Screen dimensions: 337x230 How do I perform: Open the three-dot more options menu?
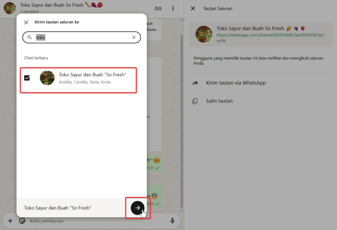173,9
